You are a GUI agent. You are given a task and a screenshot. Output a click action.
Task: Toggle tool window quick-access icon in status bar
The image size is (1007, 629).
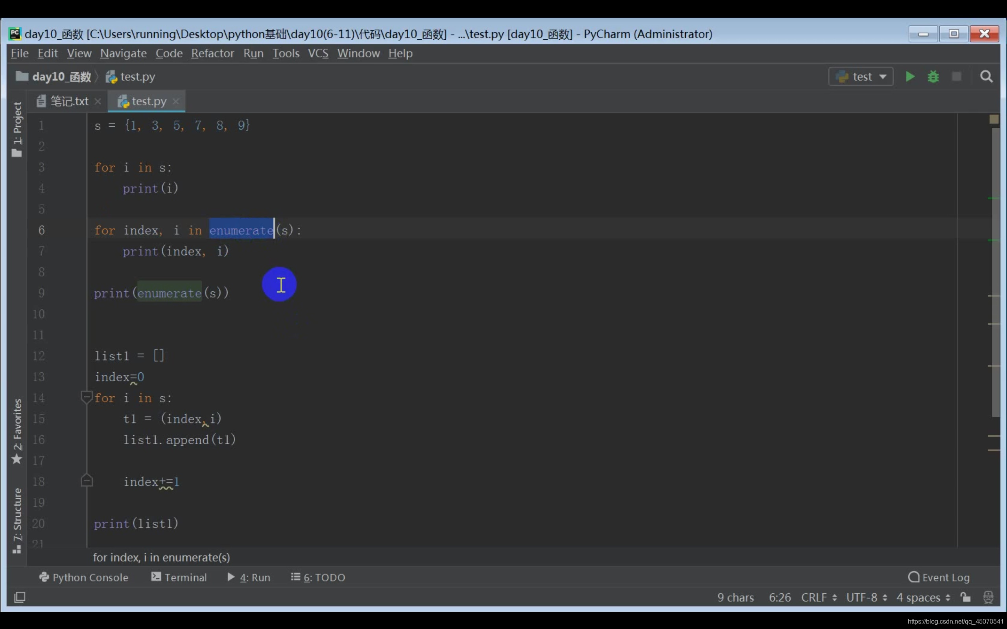20,598
